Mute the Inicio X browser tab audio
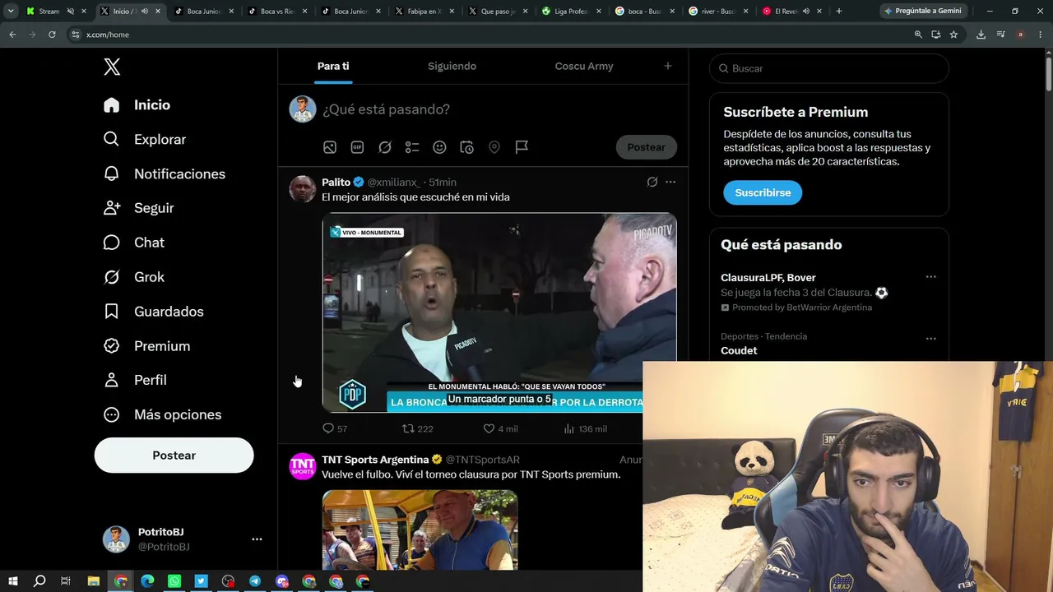 (x=145, y=12)
